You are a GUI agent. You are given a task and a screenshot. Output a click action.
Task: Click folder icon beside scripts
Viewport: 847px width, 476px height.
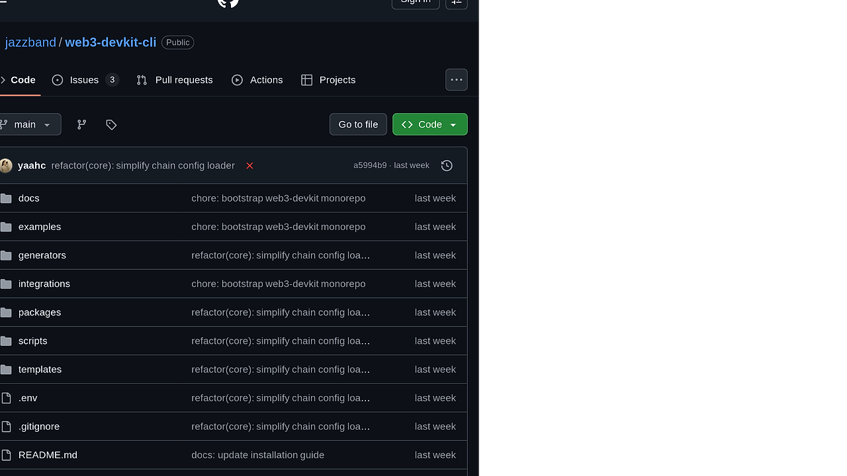coord(6,341)
